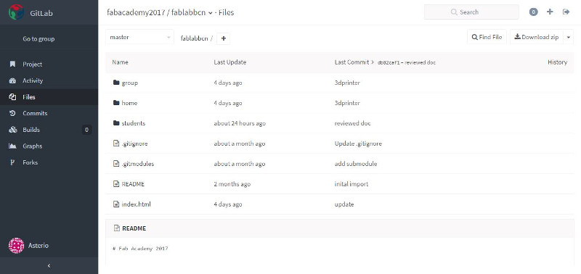Expand the download format dropdown arrow
This screenshot has height=274, width=581.
[x=569, y=38]
